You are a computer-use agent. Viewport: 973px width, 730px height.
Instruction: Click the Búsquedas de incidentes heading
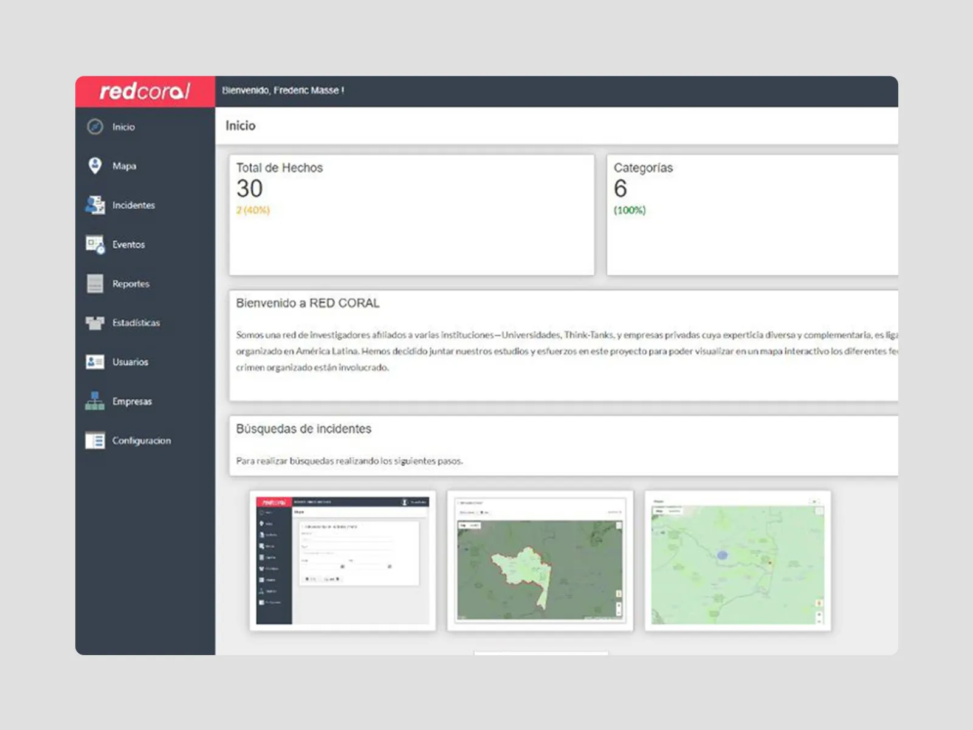pos(303,429)
